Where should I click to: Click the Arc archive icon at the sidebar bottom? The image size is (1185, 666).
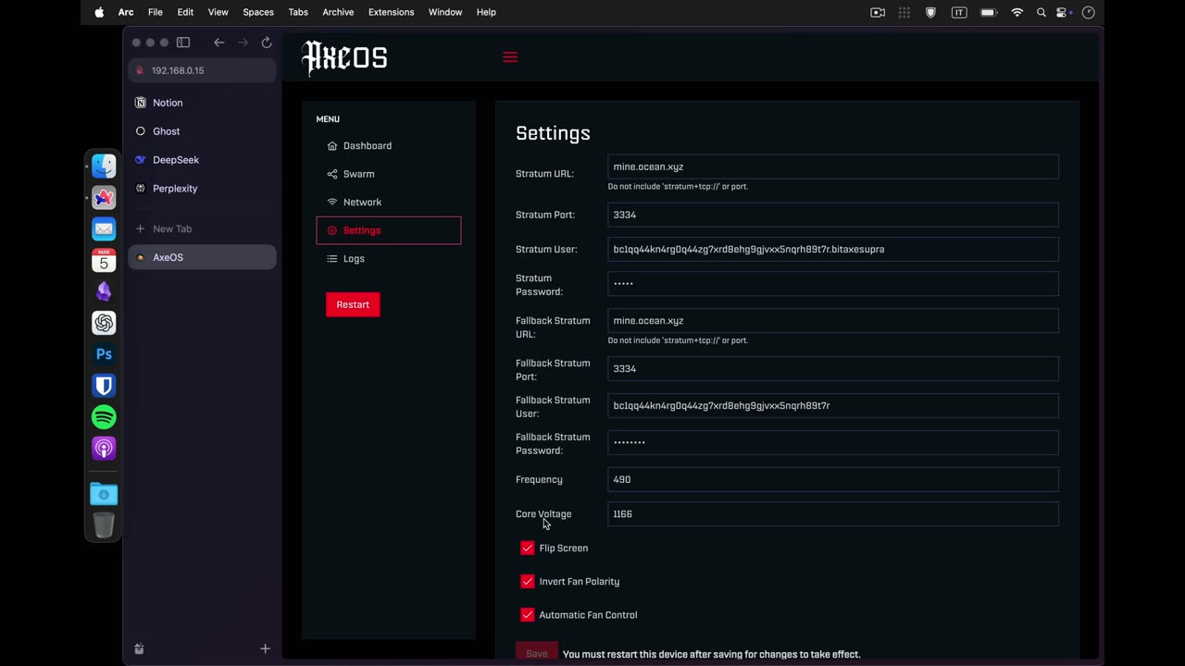click(139, 649)
